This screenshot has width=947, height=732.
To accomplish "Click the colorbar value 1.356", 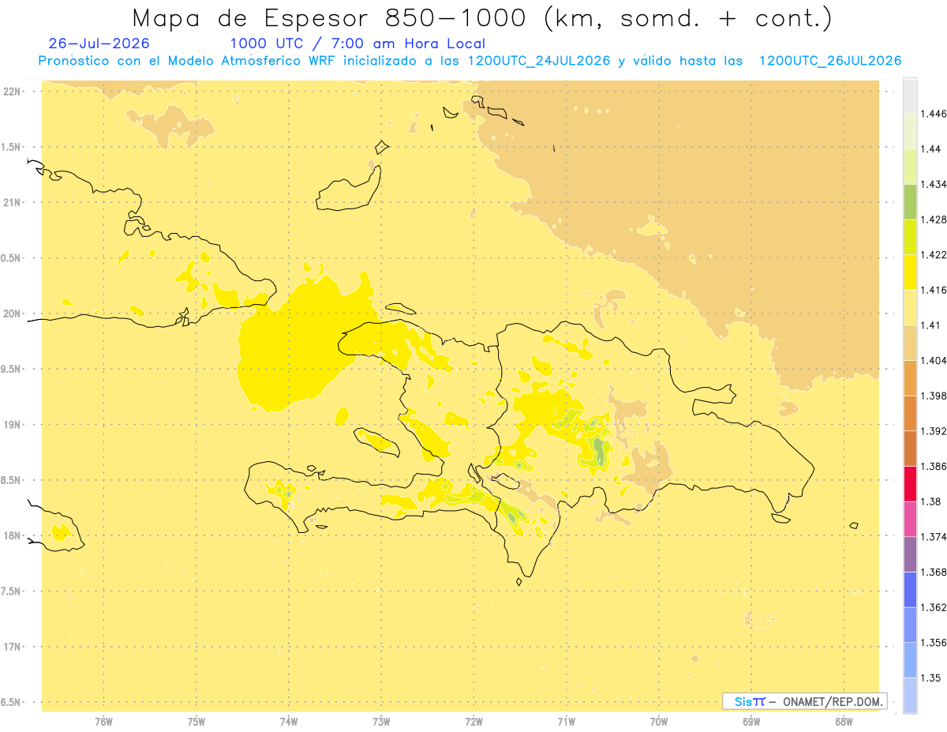I will 934,643.
